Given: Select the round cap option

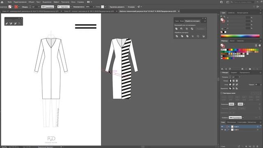Looking at the screenshot, I should click(233, 81).
